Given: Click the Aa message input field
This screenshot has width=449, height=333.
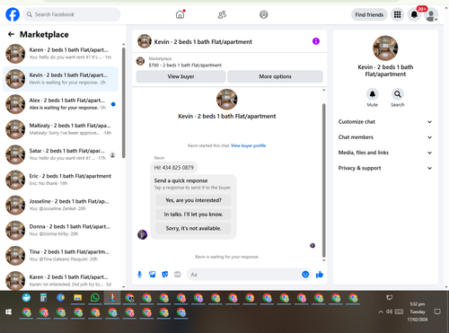Looking at the screenshot, I should 244,275.
